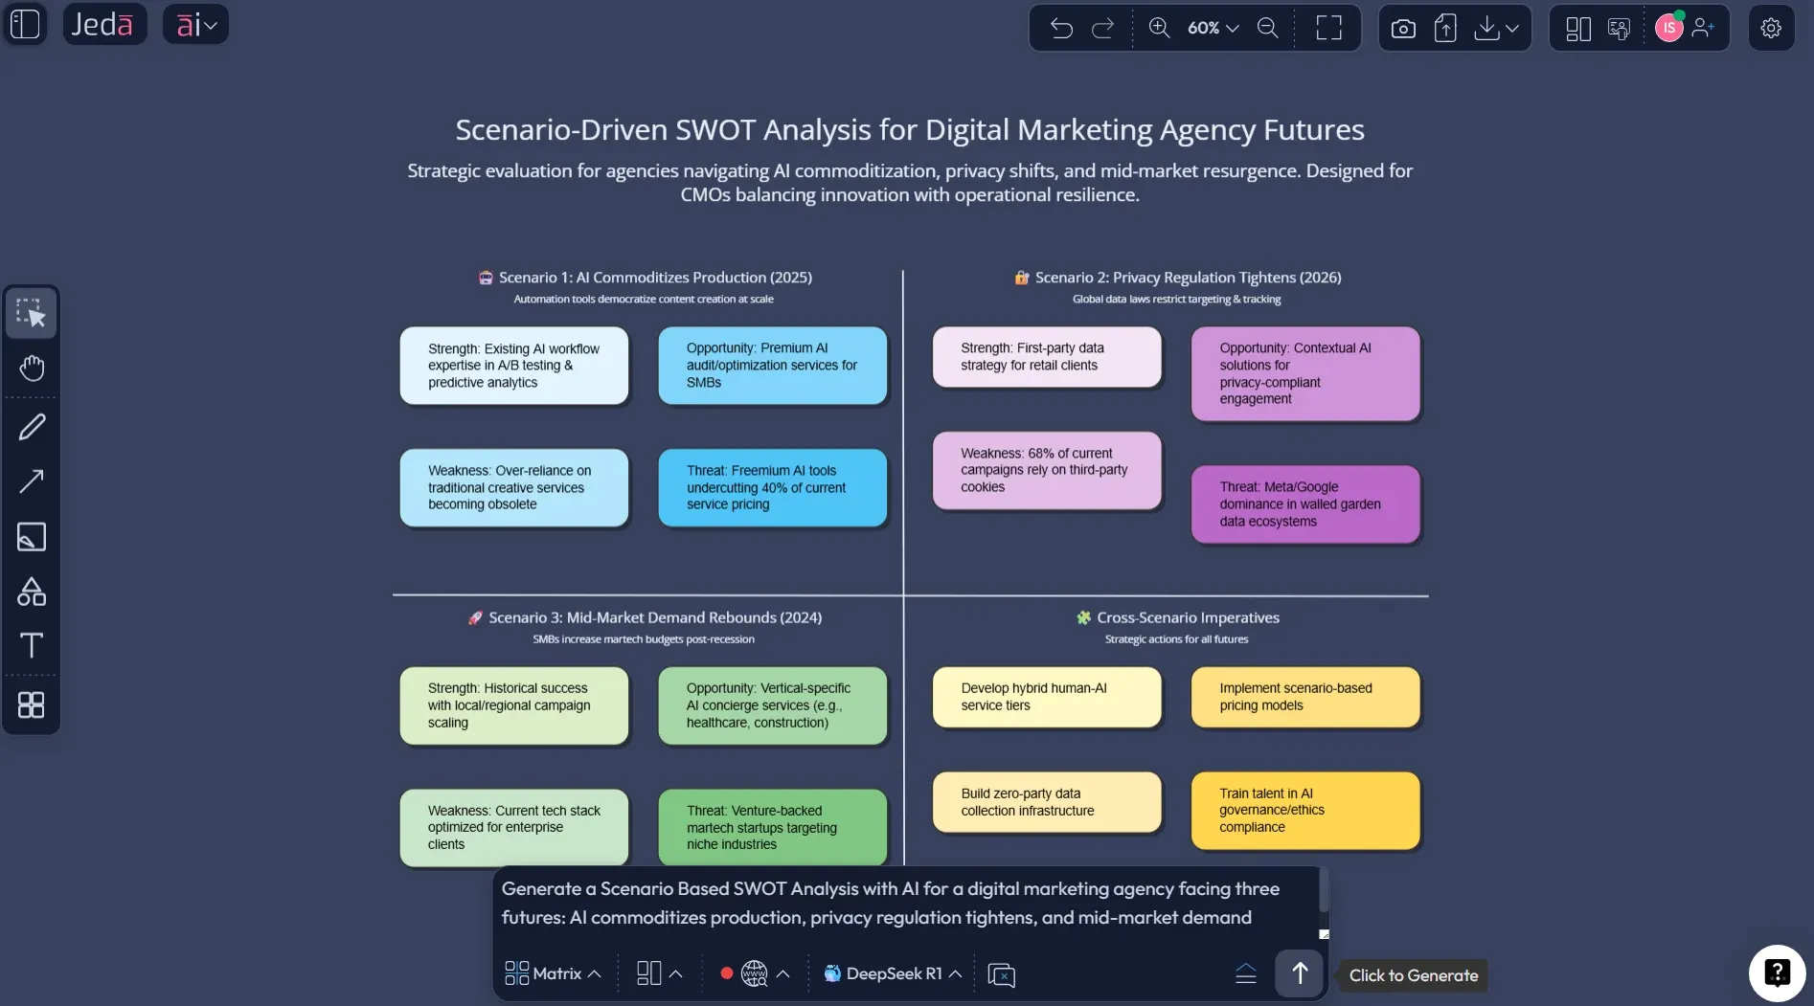Open the help question-mark button
Viewport: 1814px width, 1006px height.
click(x=1777, y=972)
